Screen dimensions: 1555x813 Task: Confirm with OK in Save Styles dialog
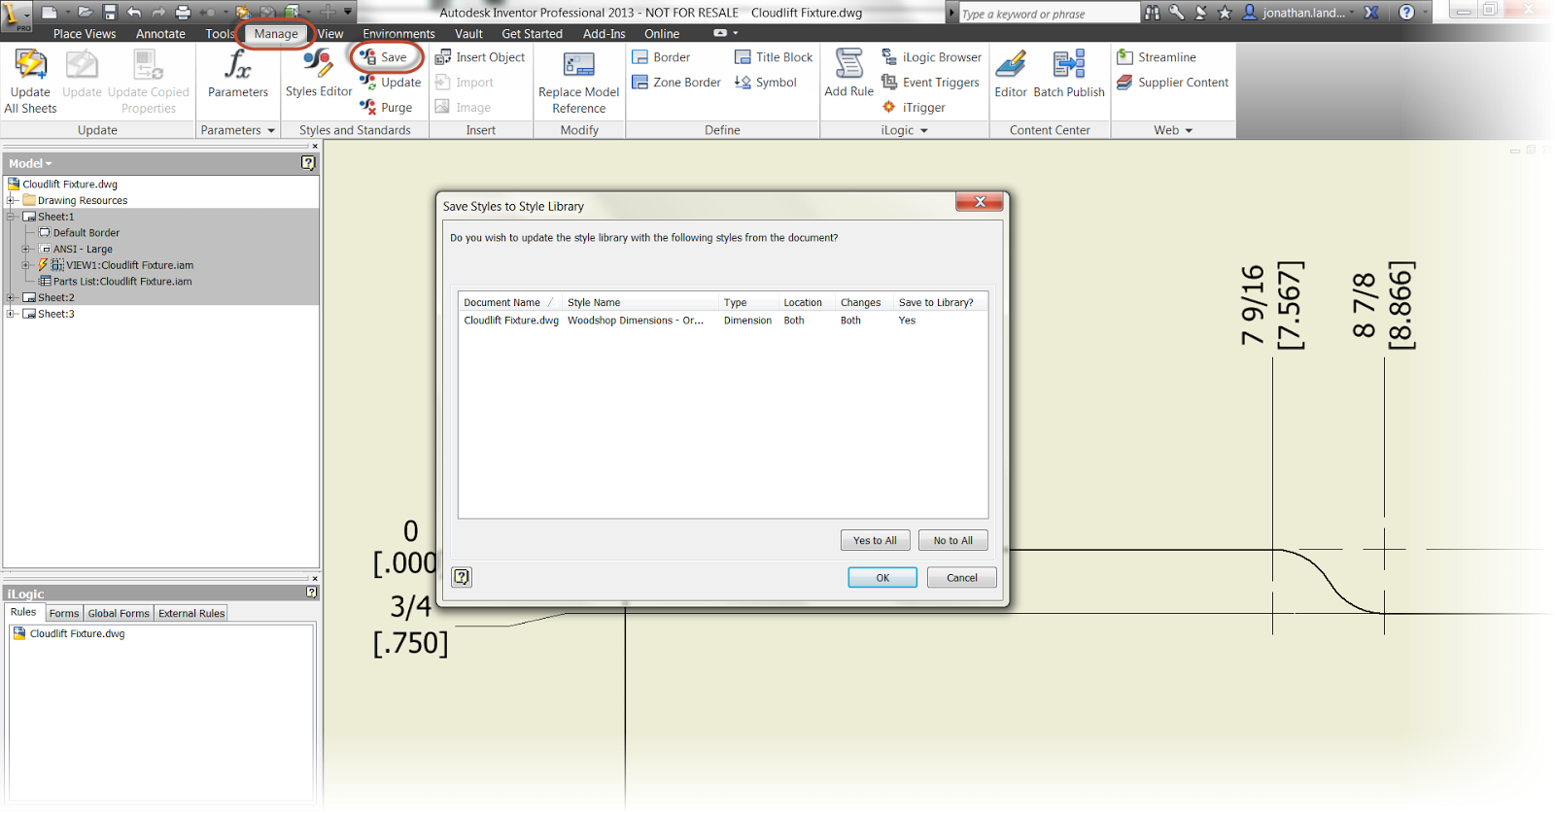pyautogui.click(x=882, y=578)
